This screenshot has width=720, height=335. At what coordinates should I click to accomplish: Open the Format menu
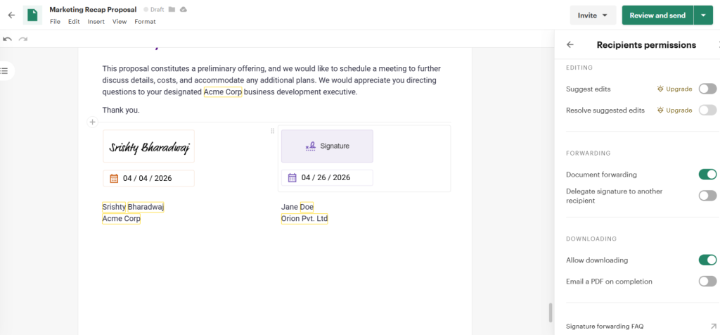click(x=145, y=22)
